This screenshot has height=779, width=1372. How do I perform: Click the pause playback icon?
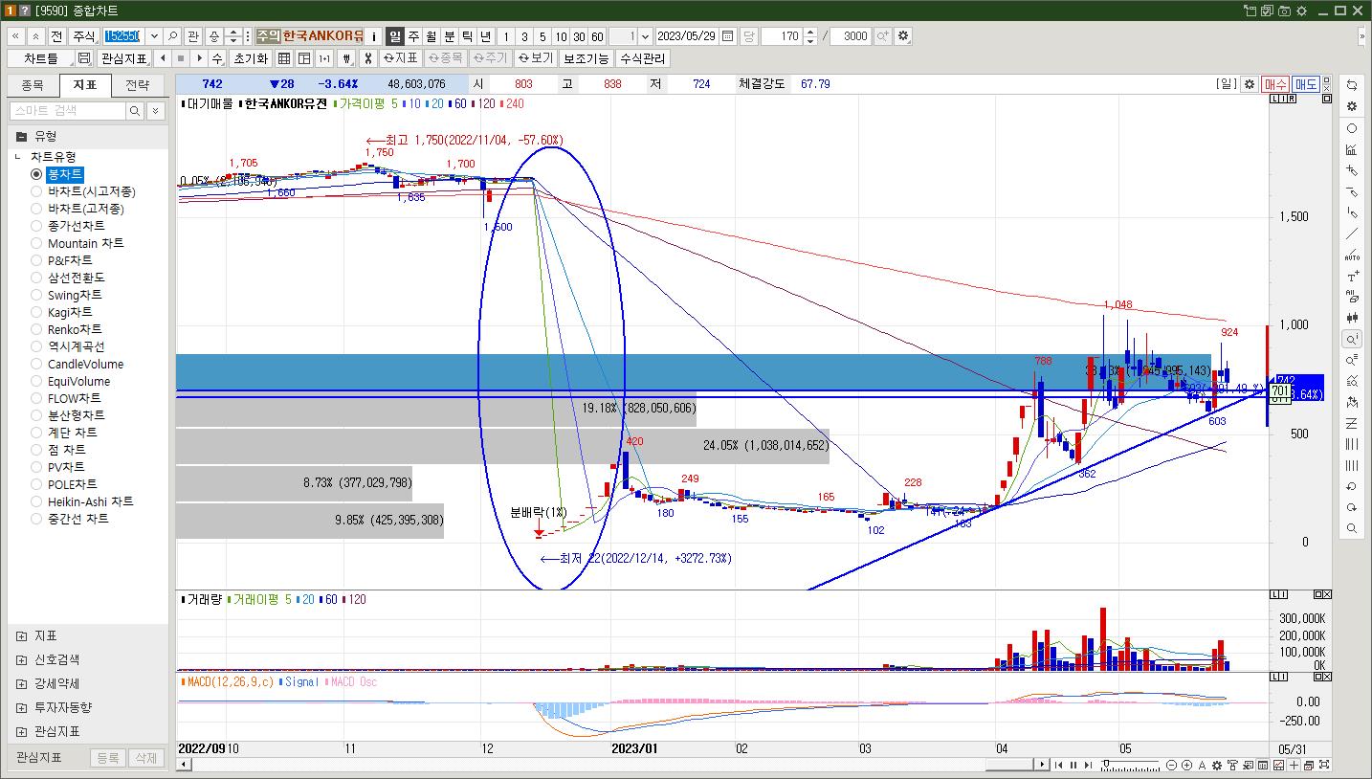1073,765
